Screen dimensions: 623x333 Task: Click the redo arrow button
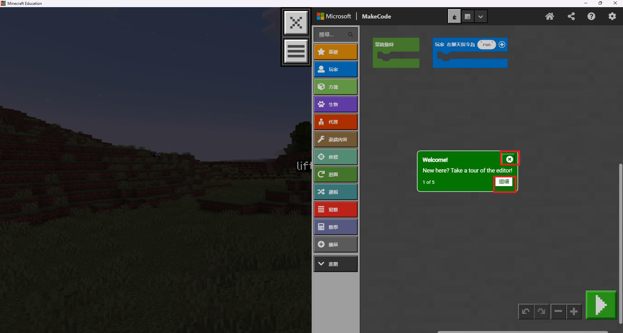click(x=541, y=312)
